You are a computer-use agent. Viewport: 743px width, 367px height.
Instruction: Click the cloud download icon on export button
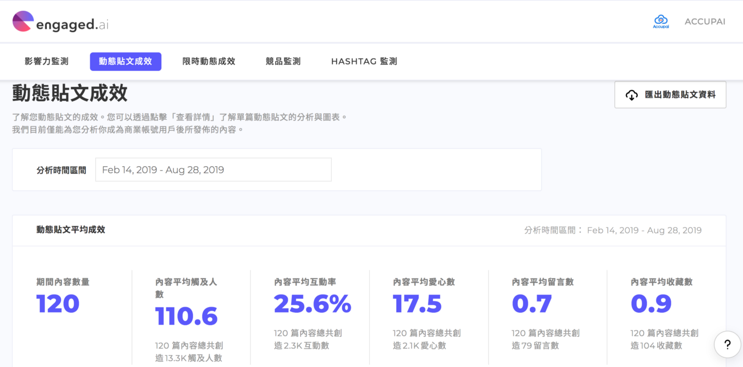632,95
